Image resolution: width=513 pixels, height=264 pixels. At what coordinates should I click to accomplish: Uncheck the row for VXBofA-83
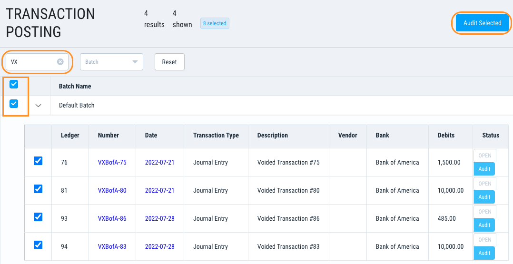pos(38,244)
